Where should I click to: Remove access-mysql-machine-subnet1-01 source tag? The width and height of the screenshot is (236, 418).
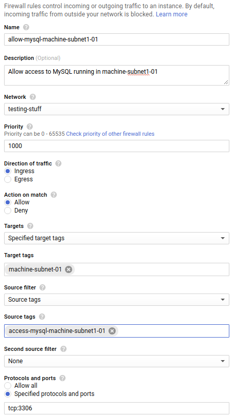point(112,331)
